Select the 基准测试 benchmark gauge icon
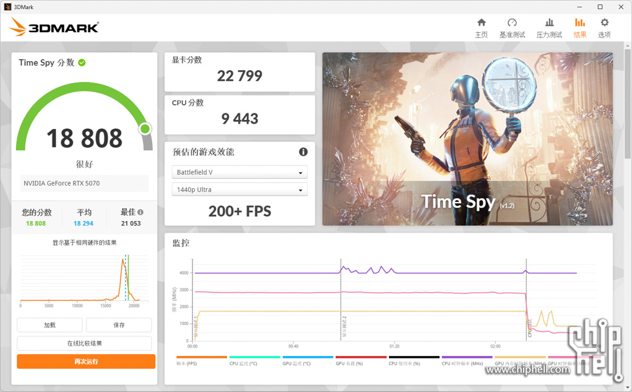Screen dimensions: 632x392 (512, 24)
